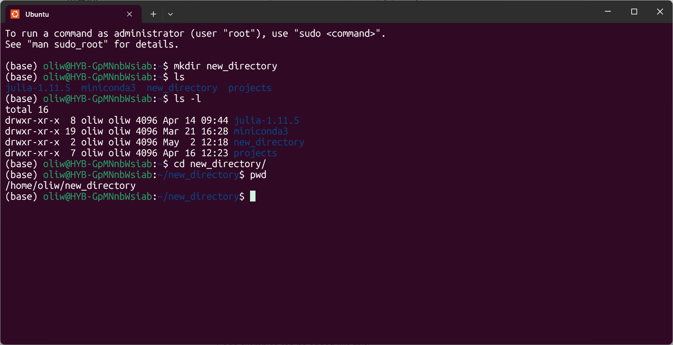Click the cd new_directory/ command text

[x=220, y=164]
